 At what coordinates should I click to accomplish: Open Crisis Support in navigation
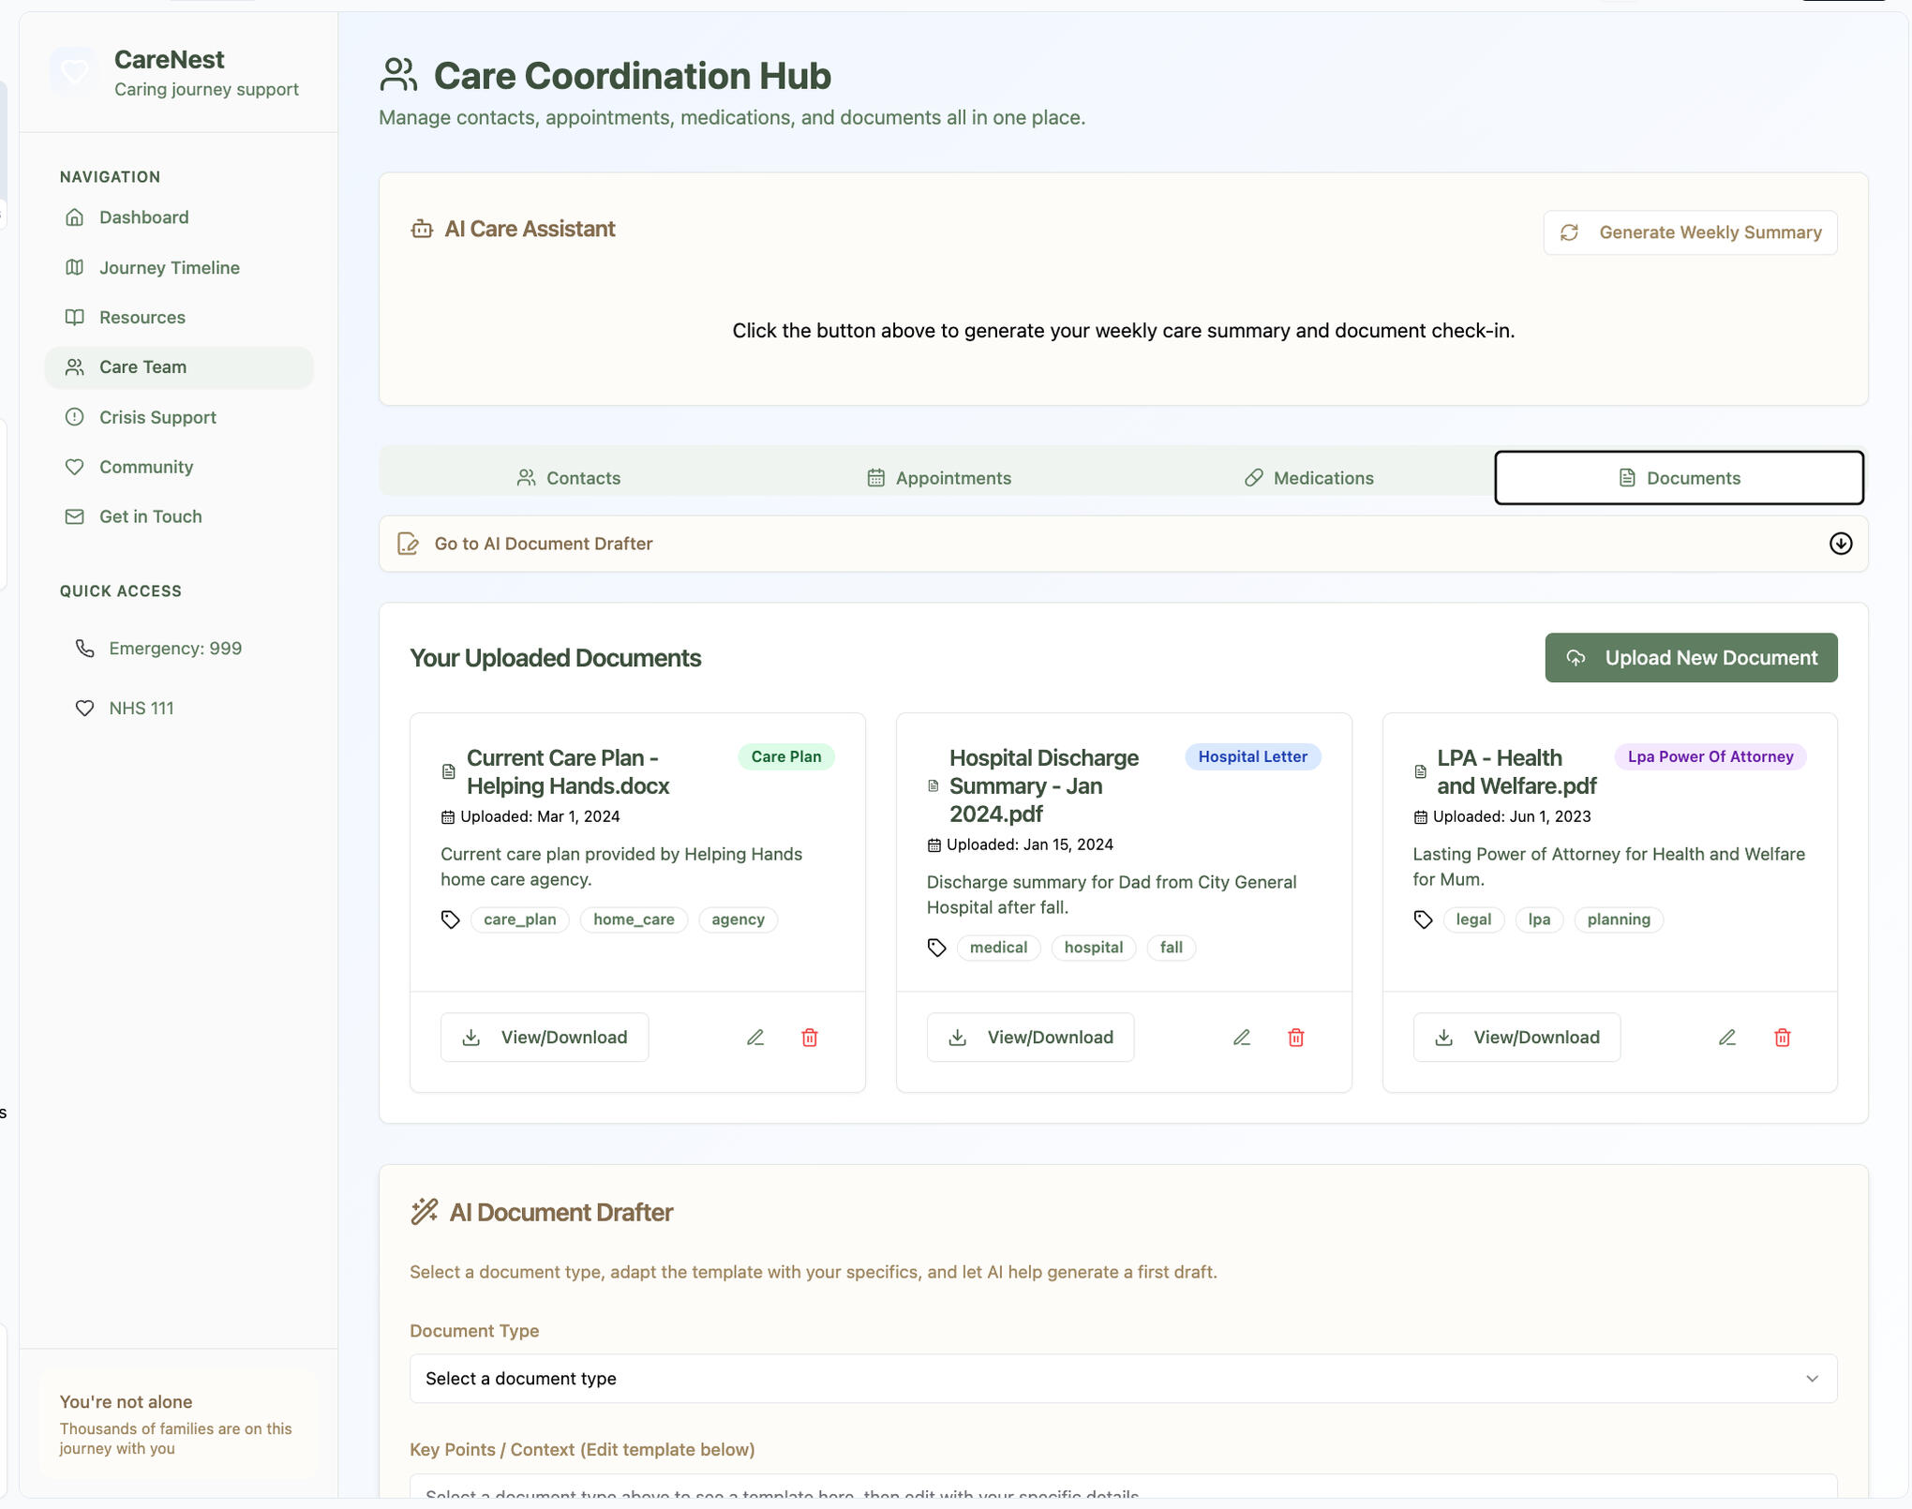(157, 417)
